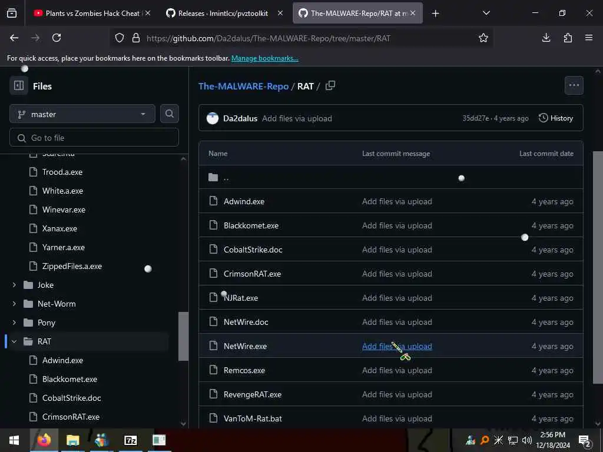Copy path icon next to RAT
603x452 pixels.
pyautogui.click(x=330, y=85)
